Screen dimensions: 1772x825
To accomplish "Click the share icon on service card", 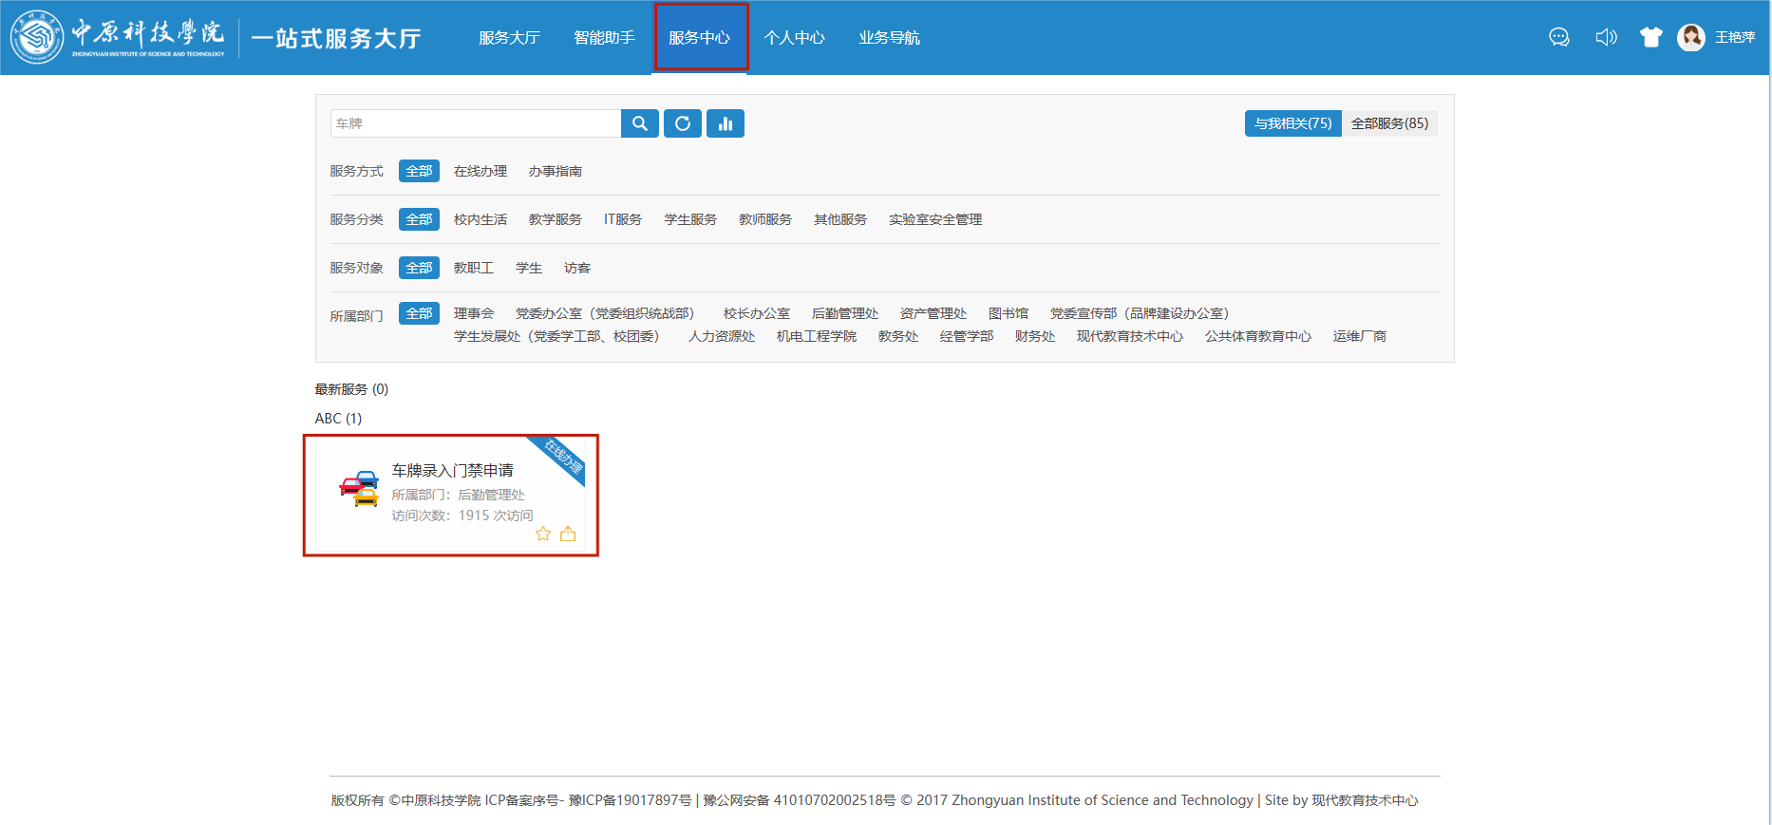I will [568, 534].
